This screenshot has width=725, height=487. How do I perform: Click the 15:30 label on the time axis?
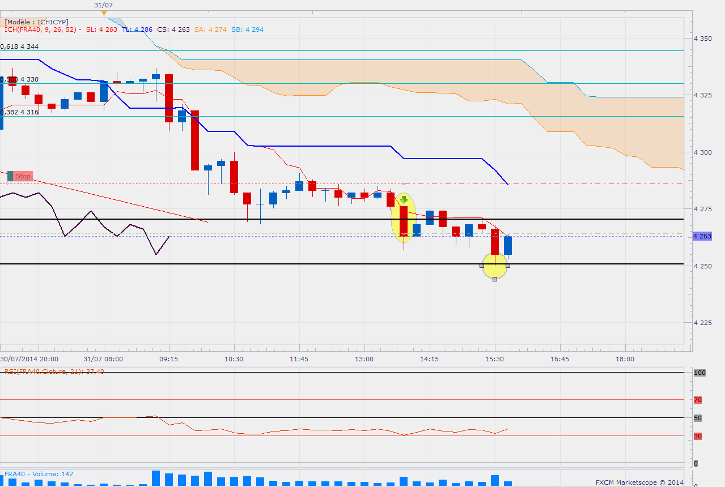pyautogui.click(x=495, y=359)
